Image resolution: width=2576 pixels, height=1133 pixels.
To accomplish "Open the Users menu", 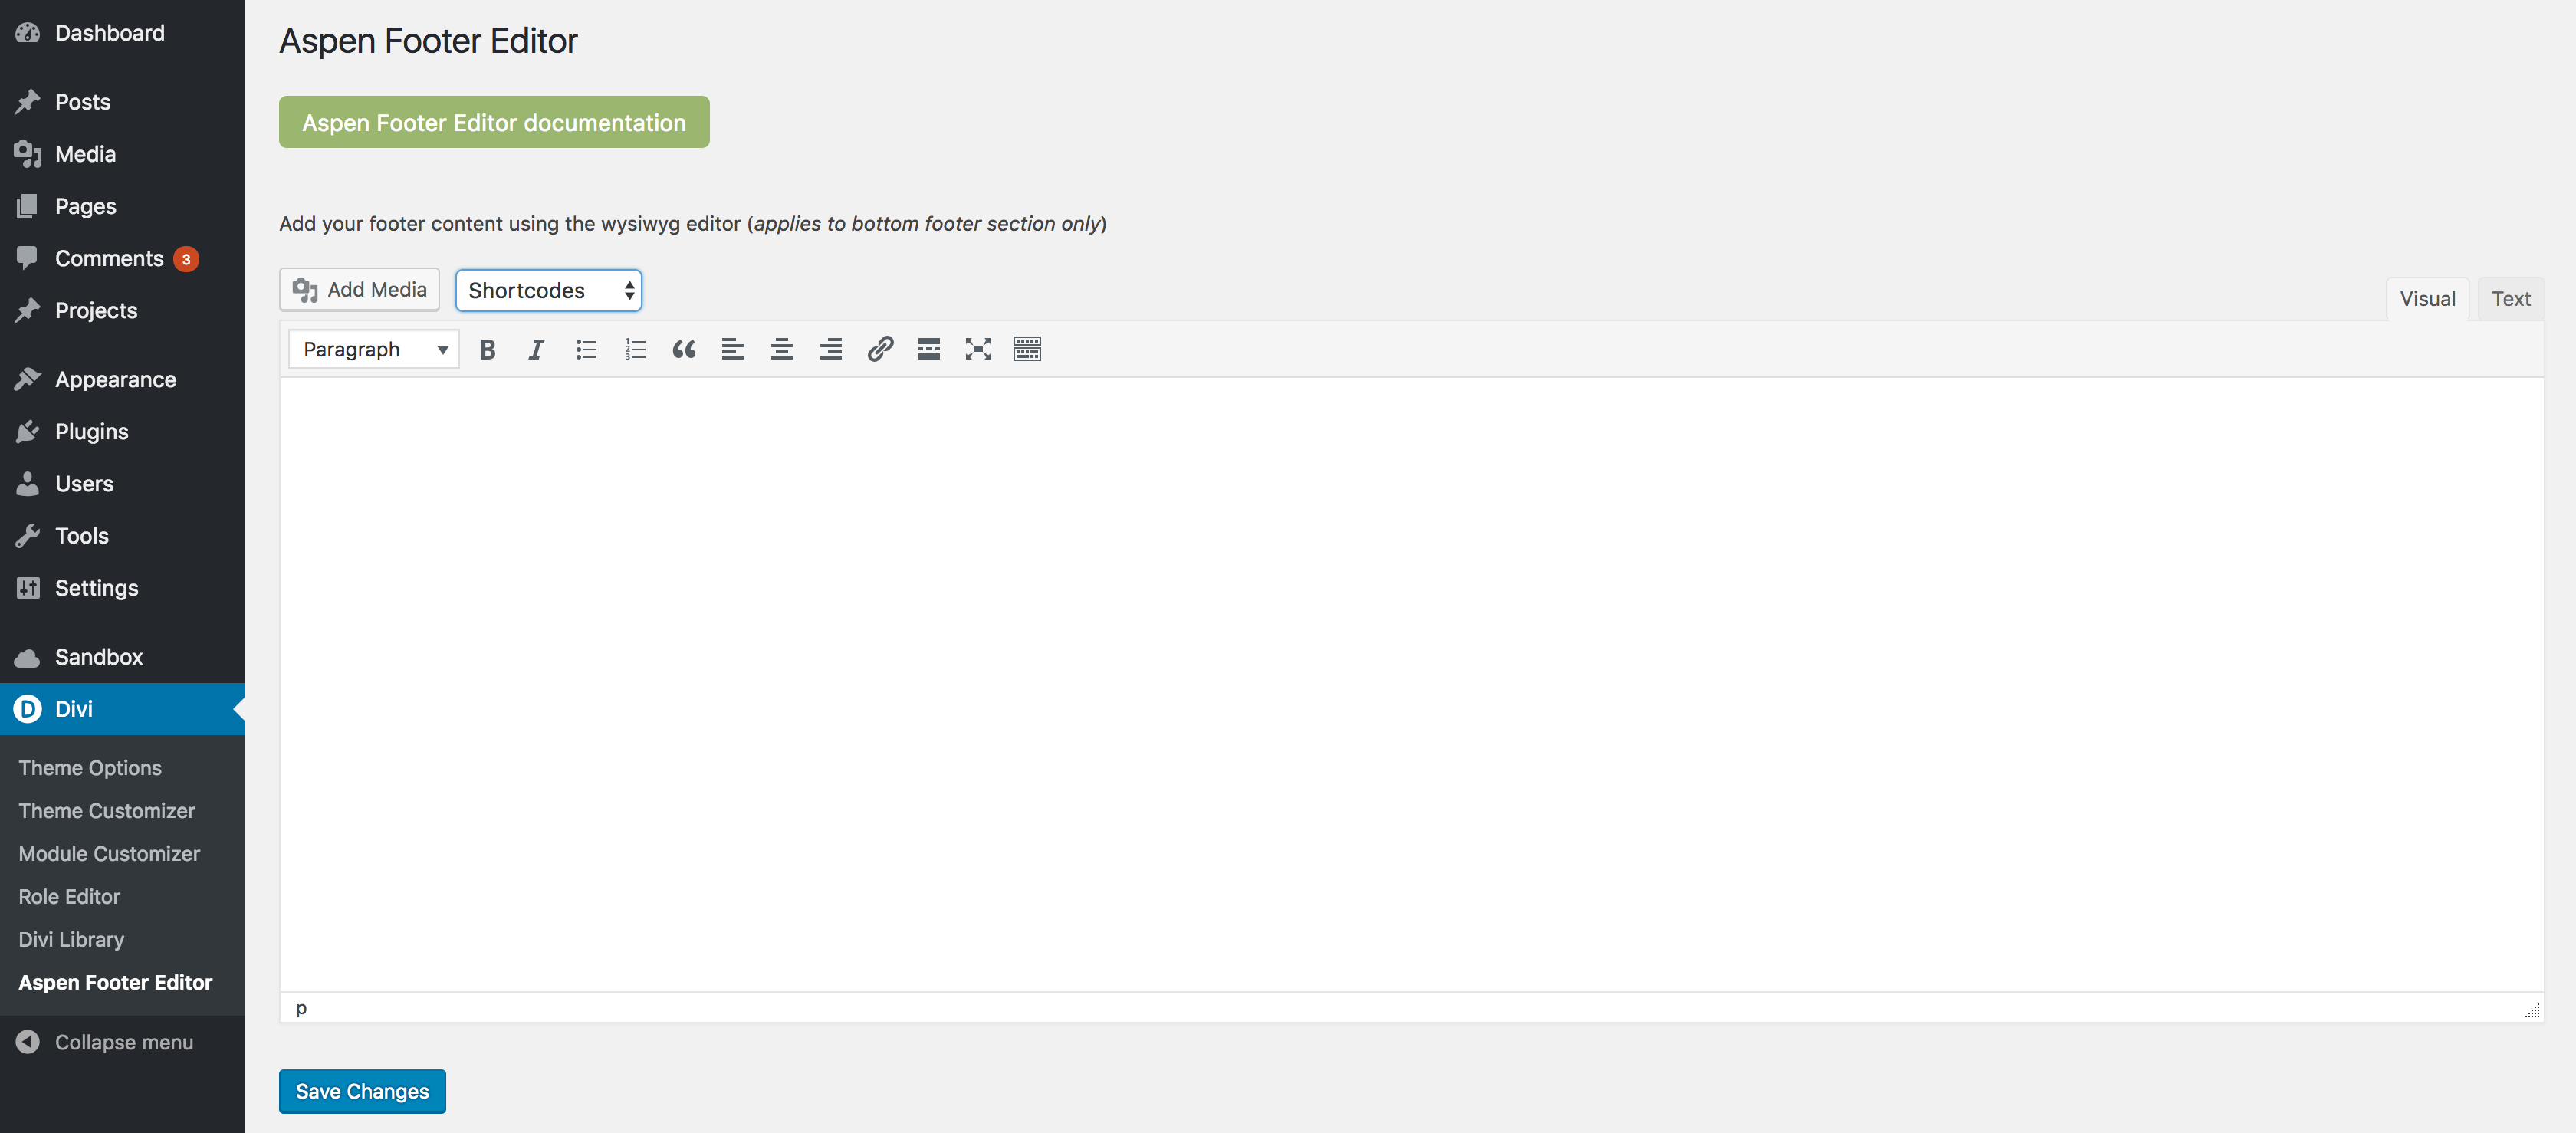I will click(x=122, y=484).
